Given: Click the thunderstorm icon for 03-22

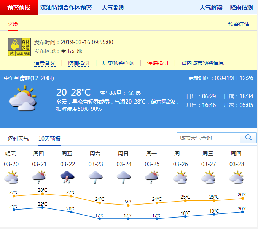Looking at the screenshot, I should 67,177.
